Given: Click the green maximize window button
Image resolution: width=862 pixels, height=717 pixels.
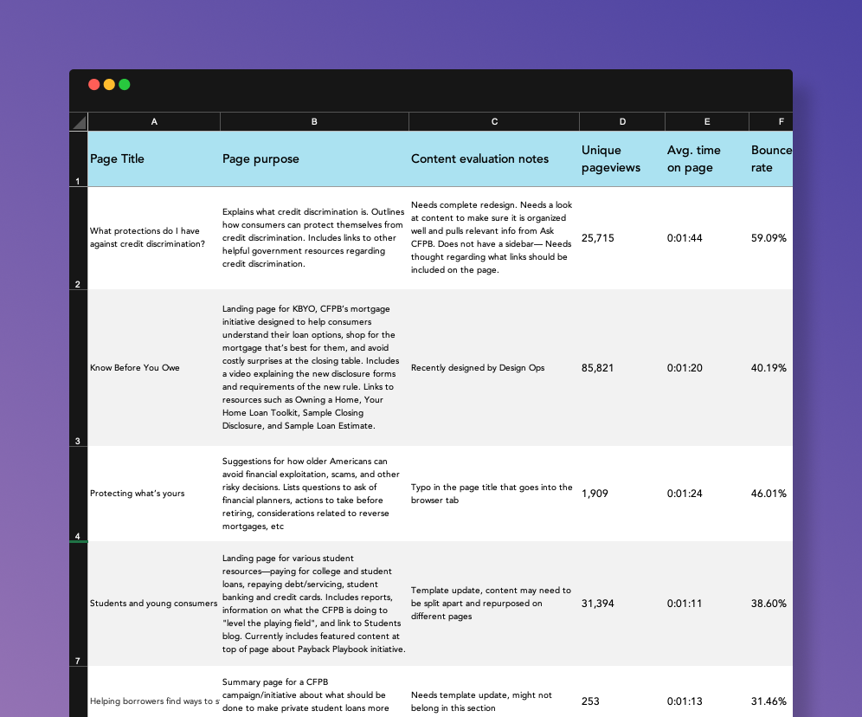Looking at the screenshot, I should [125, 84].
